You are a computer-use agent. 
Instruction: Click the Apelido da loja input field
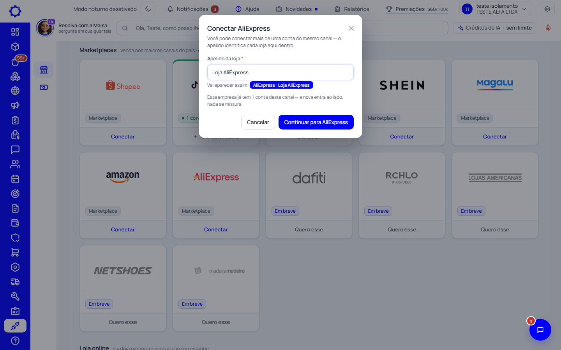280,72
